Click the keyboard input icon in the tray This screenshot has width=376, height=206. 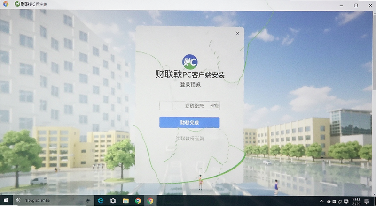(334, 201)
